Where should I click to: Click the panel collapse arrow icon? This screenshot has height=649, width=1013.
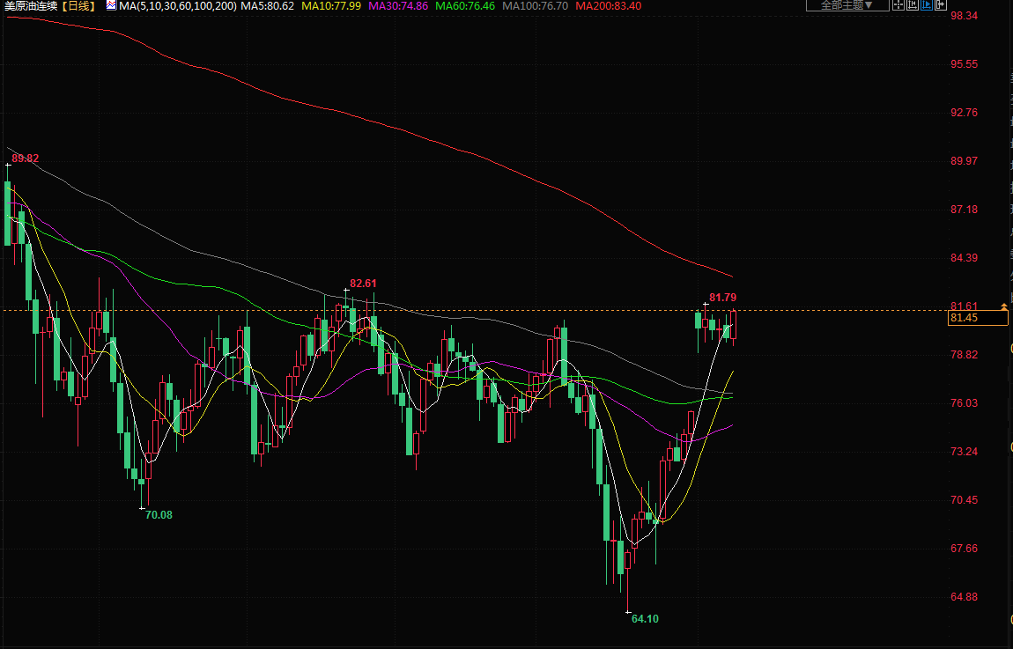[940, 4]
